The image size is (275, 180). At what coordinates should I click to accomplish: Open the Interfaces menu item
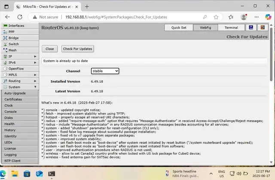[20, 26]
